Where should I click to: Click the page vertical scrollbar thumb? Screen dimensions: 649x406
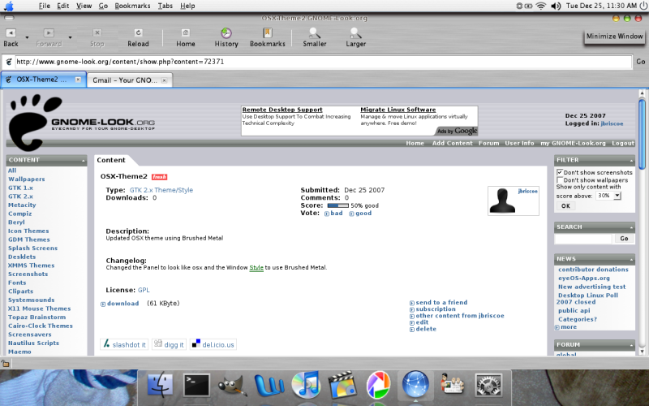pos(642,134)
